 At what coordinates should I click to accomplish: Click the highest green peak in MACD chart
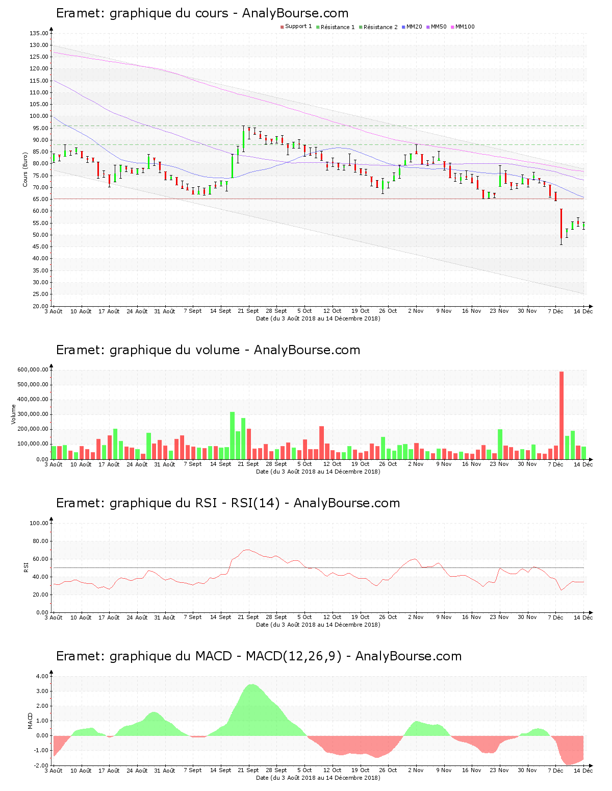(x=251, y=685)
